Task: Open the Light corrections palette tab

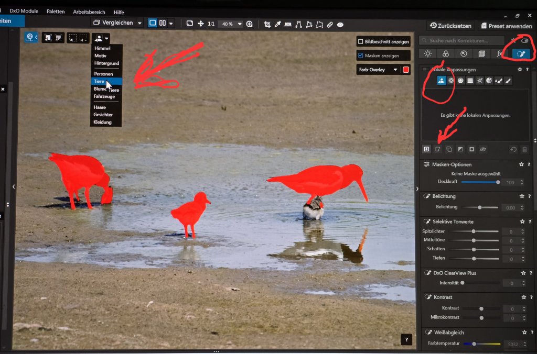Action: coord(428,54)
